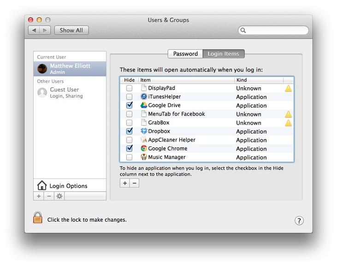The width and height of the screenshot is (337, 267).
Task: Click the search field in the toolbar
Action: 273,30
